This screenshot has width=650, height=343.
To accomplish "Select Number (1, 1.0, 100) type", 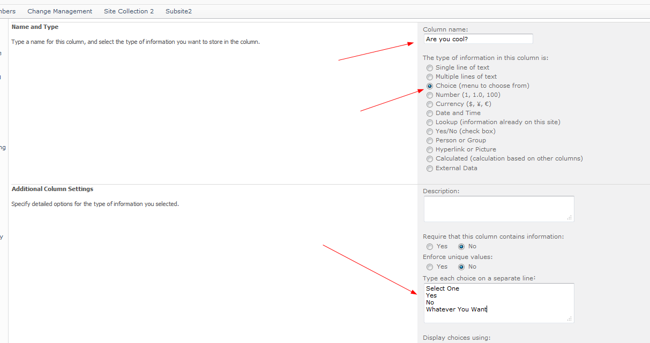I will (430, 95).
